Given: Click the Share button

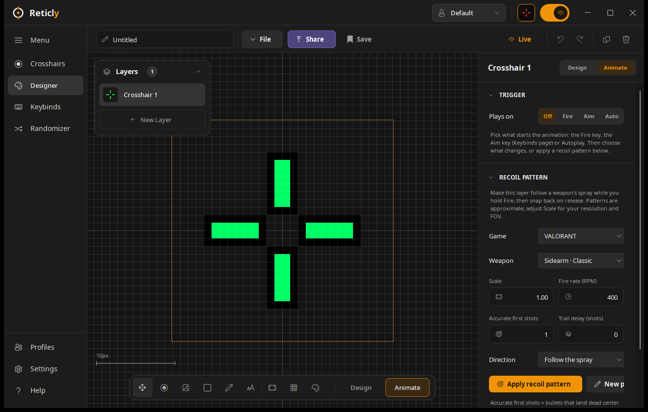Looking at the screenshot, I should [x=312, y=39].
